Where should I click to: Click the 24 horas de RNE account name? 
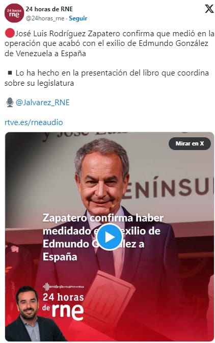[49, 9]
